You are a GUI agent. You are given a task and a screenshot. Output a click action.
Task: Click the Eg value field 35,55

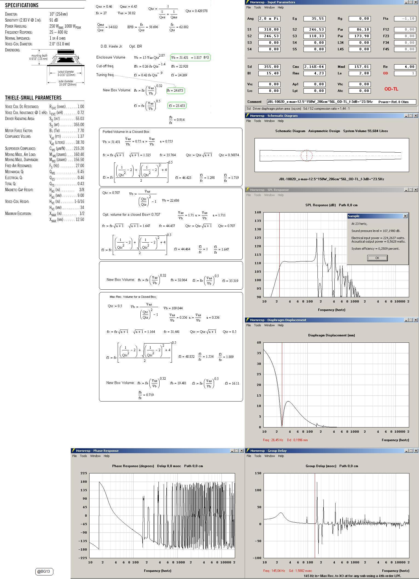coord(314,19)
